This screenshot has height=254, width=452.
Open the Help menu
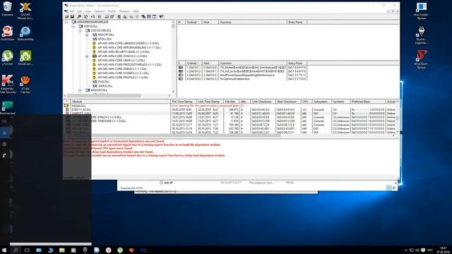coord(136,11)
